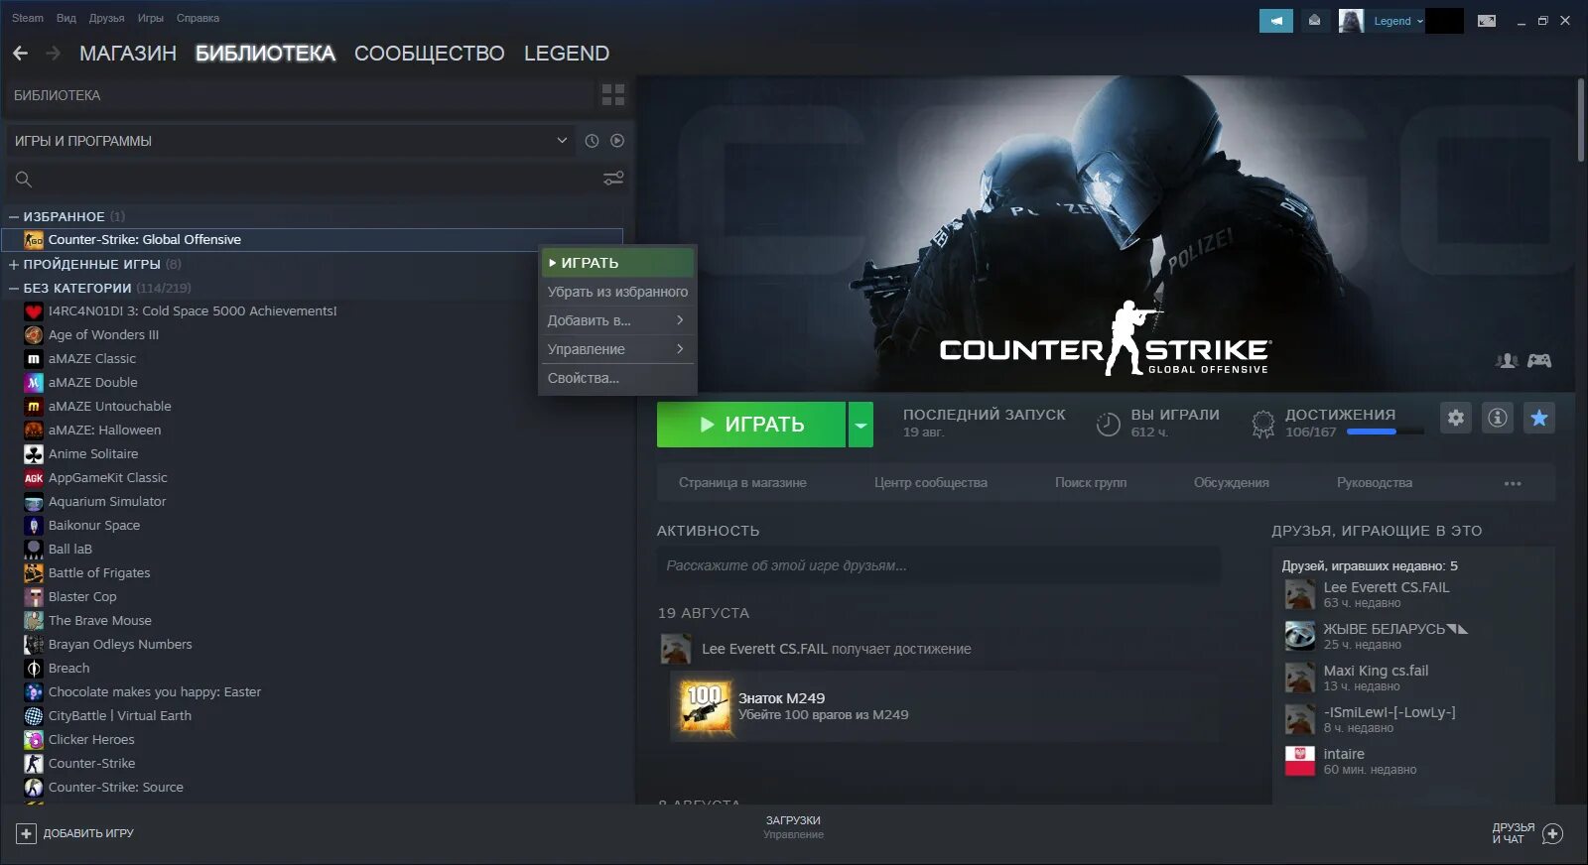Toggle the ready-to-play filter icon
Viewport: 1588px width, 865px height.
(x=617, y=141)
